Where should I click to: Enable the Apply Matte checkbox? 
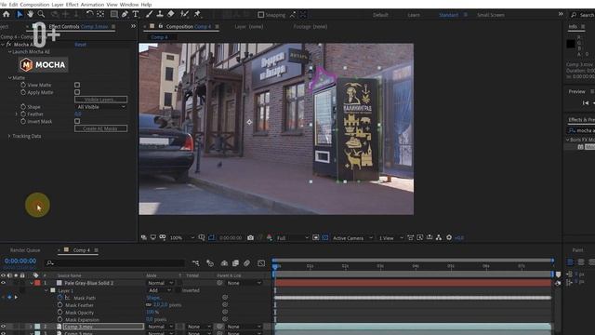pyautogui.click(x=77, y=92)
